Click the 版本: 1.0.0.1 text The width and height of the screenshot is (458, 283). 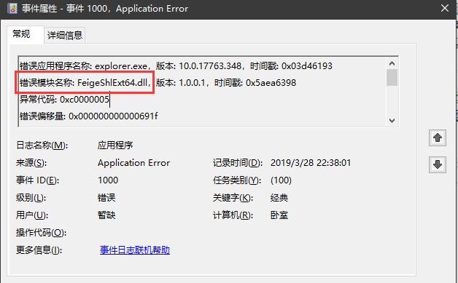pos(180,83)
